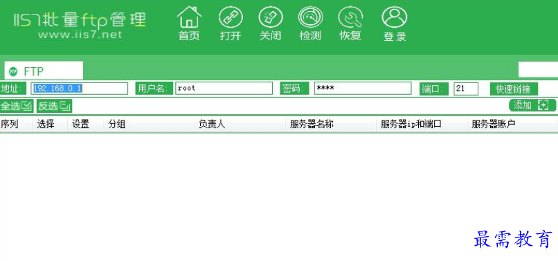Viewport: 558px width, 261px height.
Task: Run 检测 detection icon
Action: [310, 23]
